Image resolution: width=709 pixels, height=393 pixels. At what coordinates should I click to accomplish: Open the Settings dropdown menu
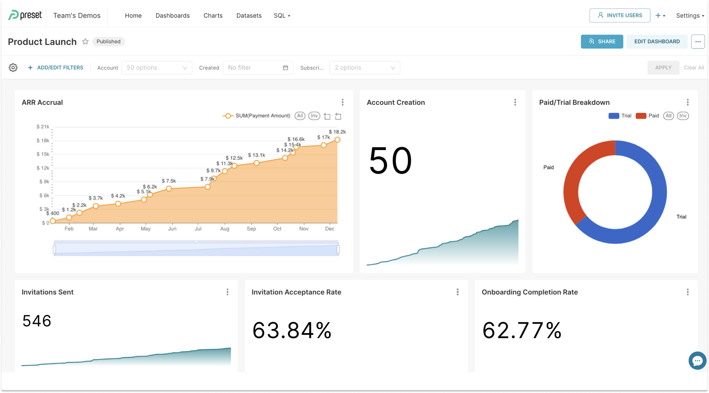click(690, 15)
